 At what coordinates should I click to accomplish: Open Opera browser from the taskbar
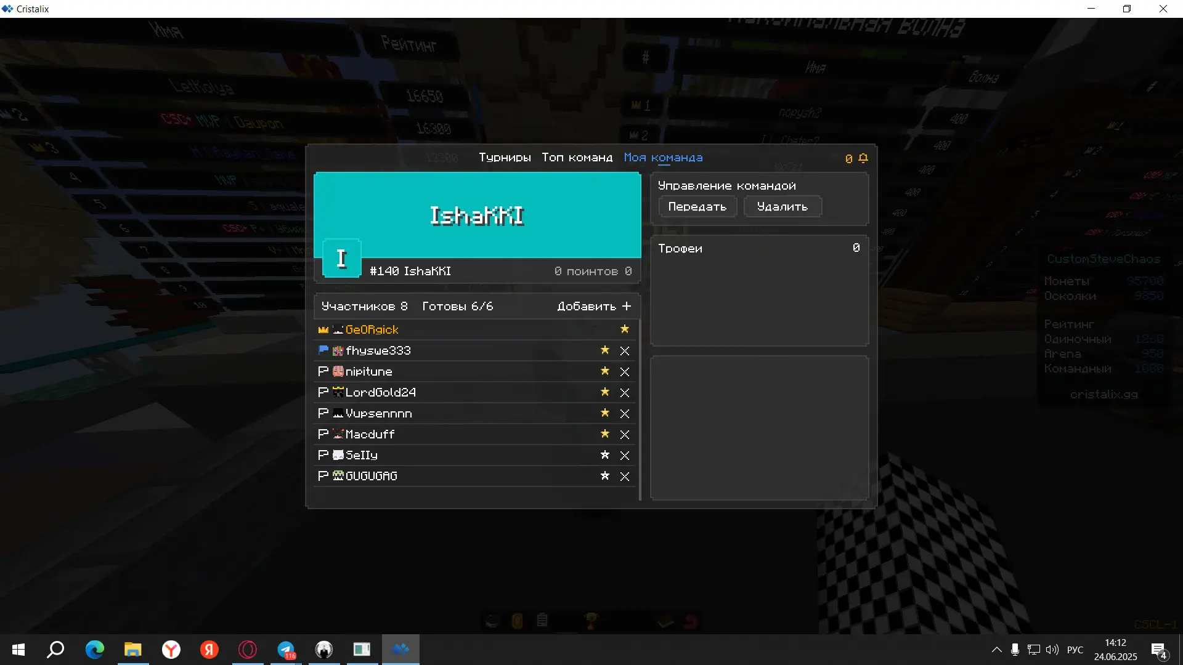[x=248, y=650]
